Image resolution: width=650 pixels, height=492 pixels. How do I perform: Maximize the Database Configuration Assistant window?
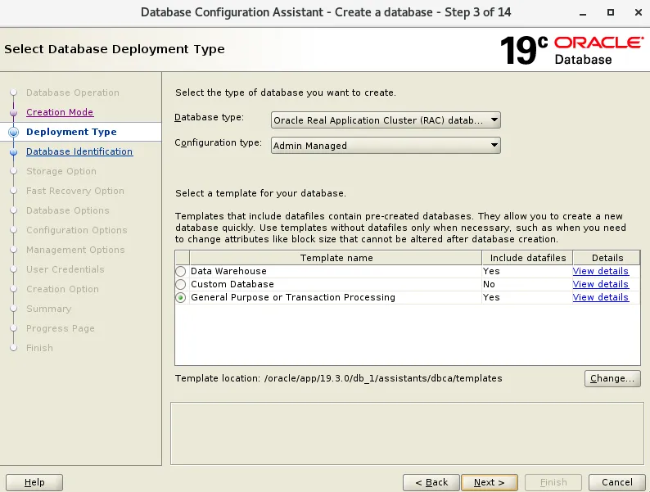pyautogui.click(x=611, y=12)
